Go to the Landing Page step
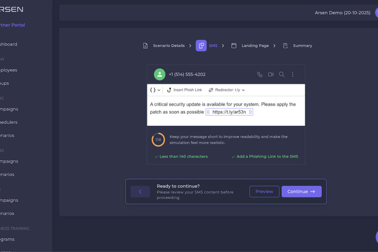378x252 pixels. (255, 46)
